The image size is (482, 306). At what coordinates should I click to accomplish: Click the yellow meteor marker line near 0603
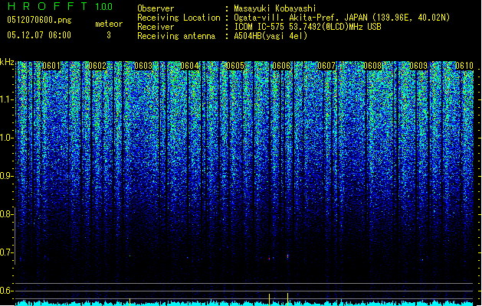(x=130, y=301)
